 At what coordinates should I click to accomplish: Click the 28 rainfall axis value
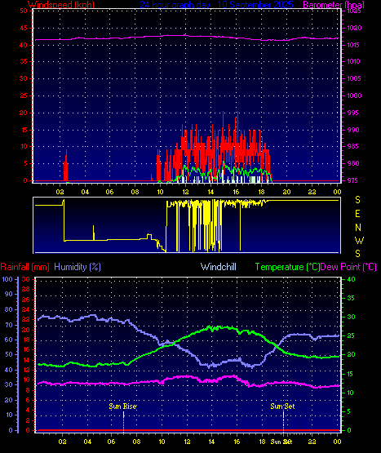point(26,289)
